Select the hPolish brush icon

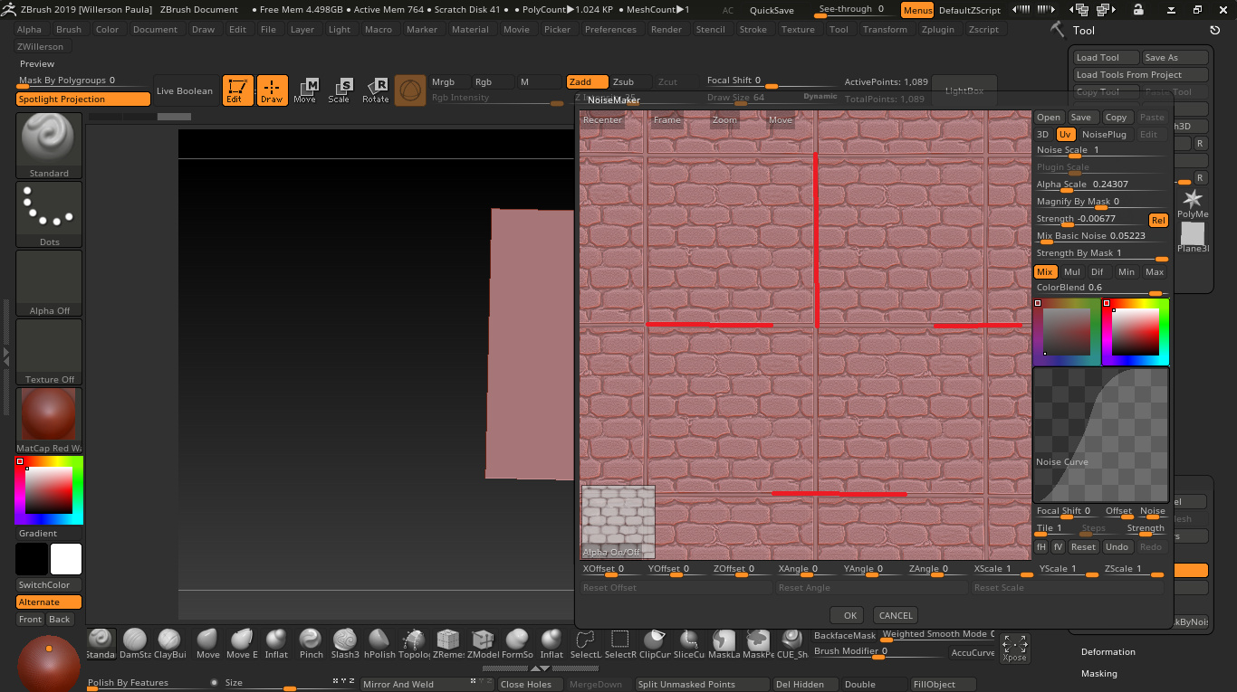pos(379,643)
